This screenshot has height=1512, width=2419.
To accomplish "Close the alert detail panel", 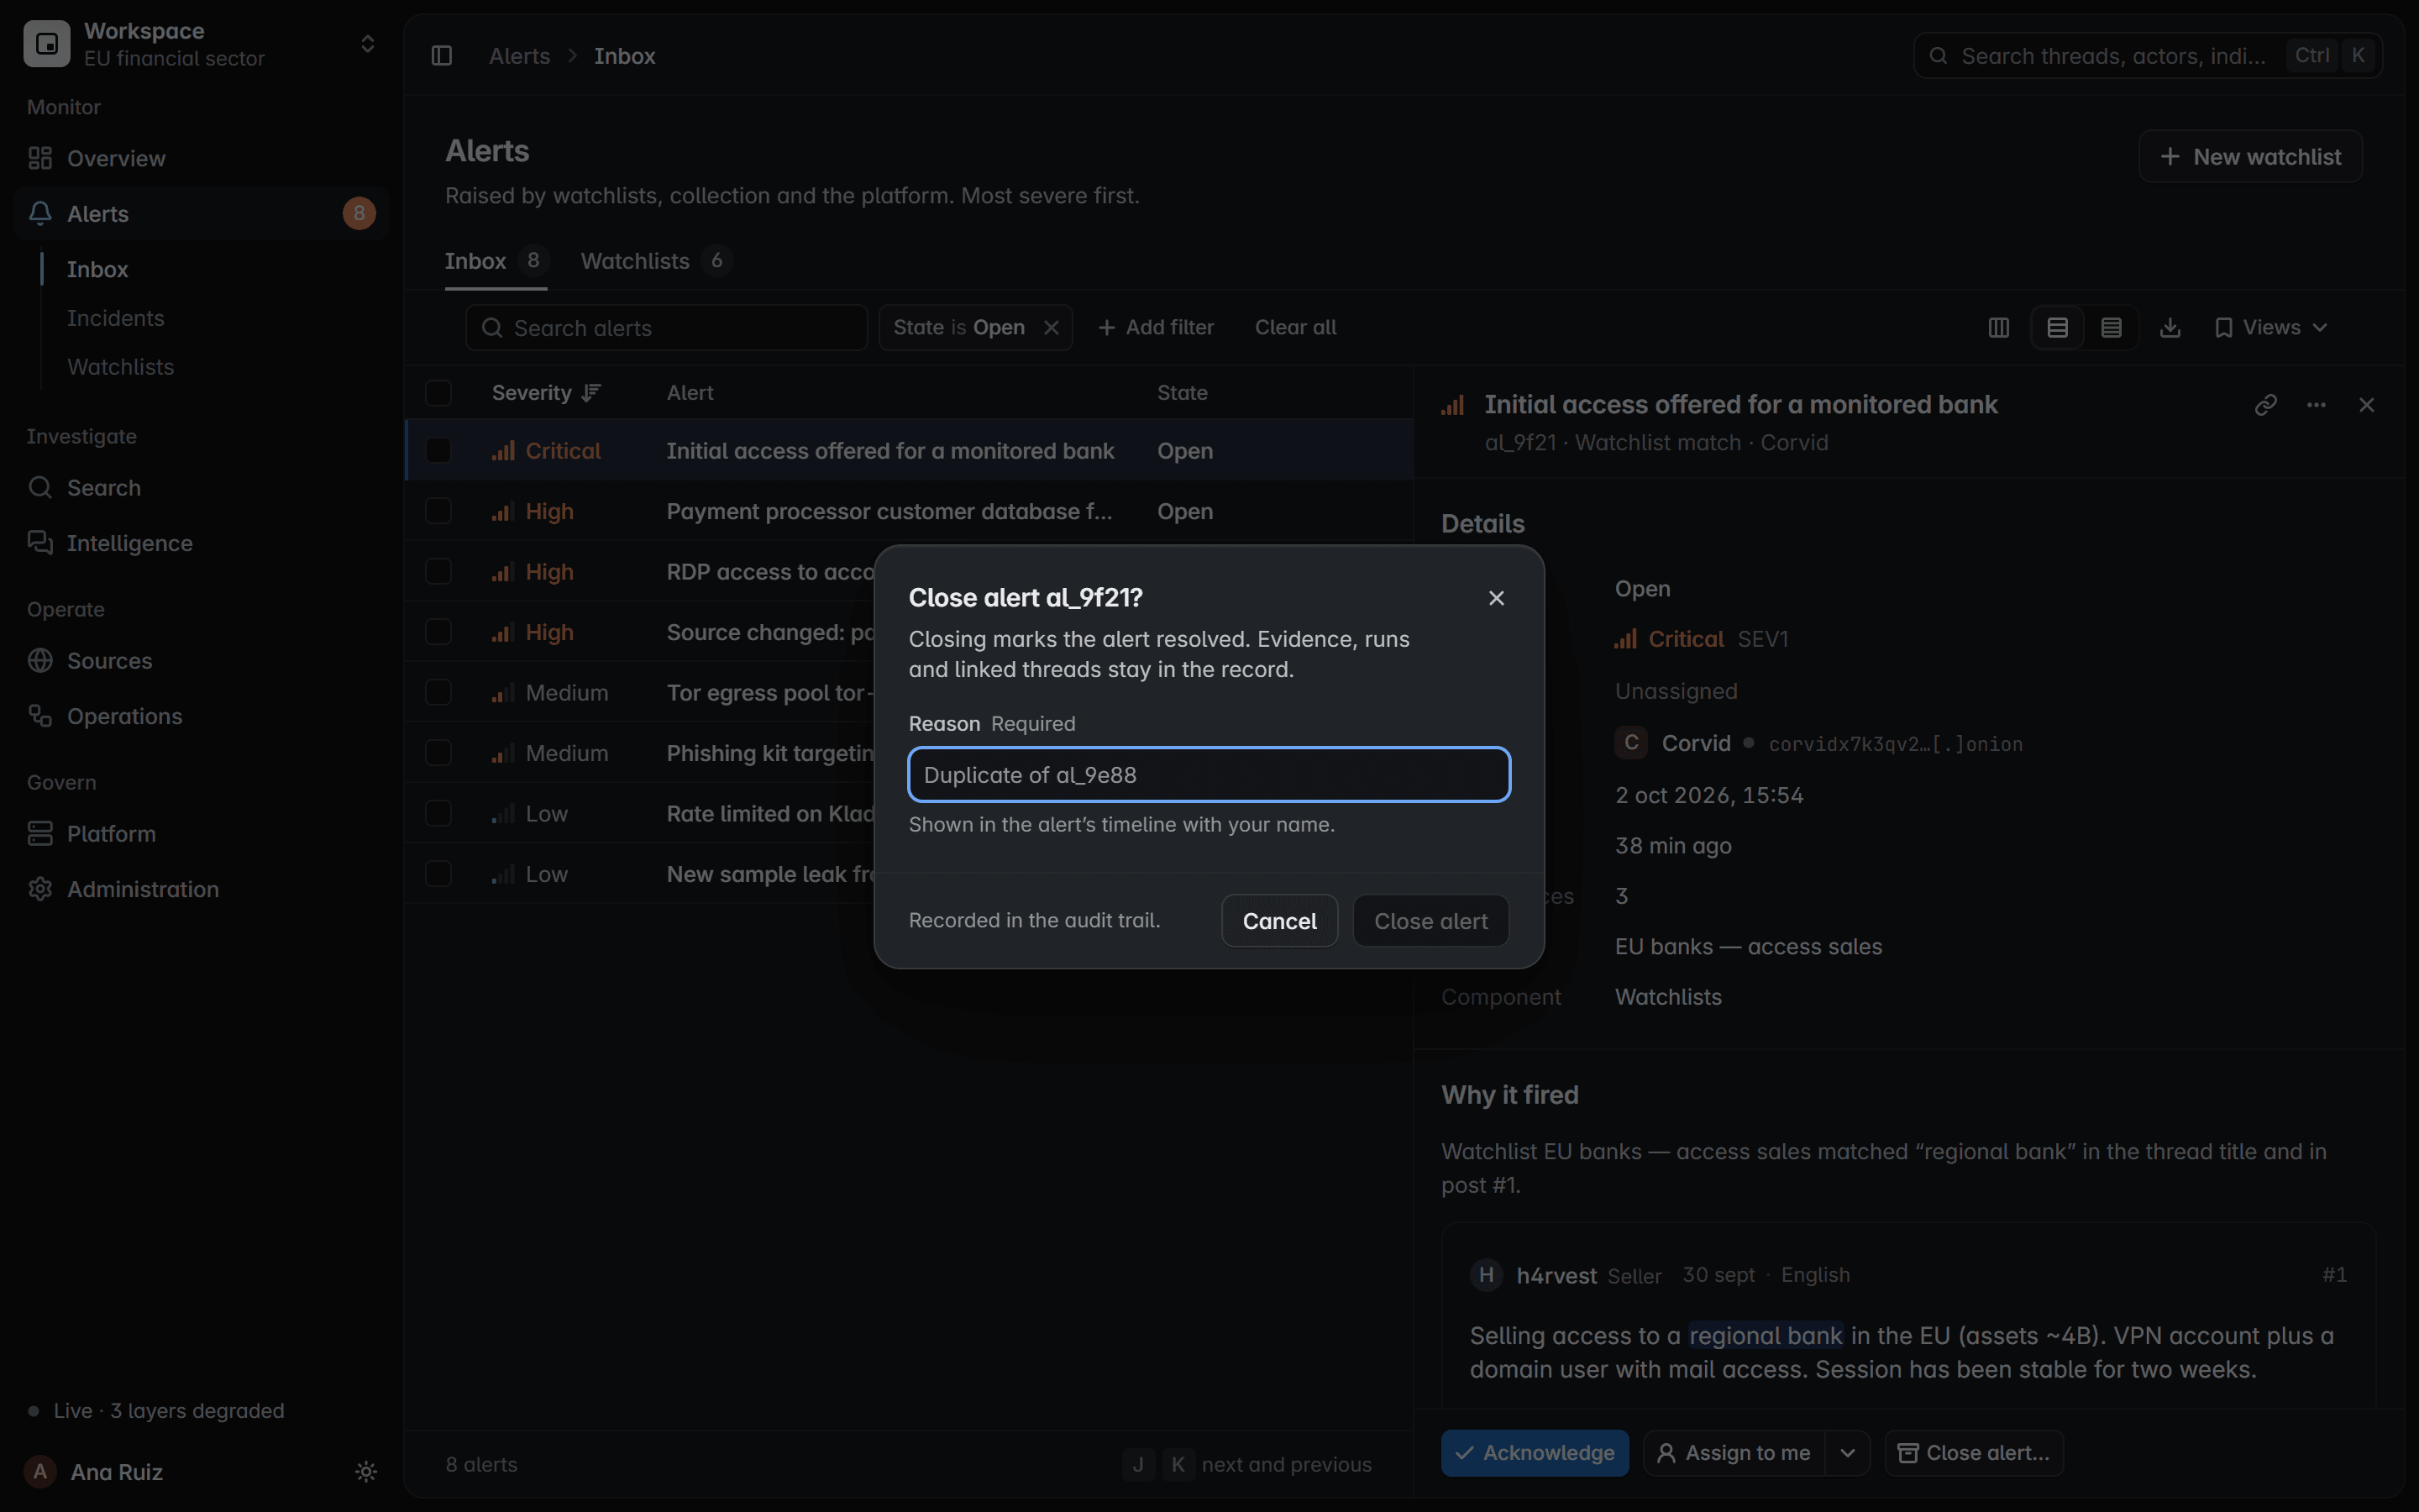I will [x=2366, y=405].
